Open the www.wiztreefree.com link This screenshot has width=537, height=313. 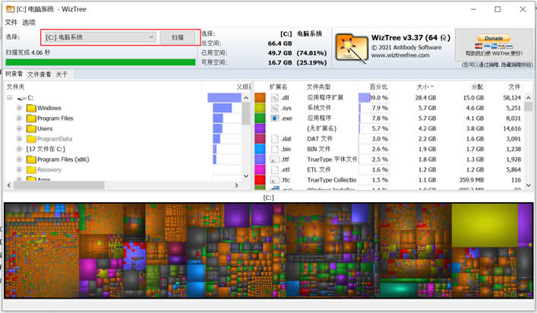(400, 55)
